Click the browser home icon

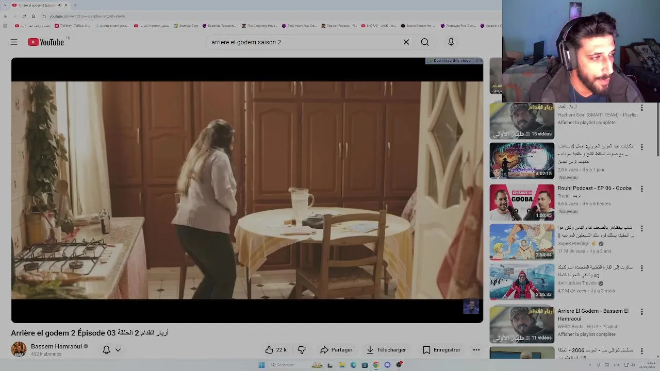(x=34, y=16)
